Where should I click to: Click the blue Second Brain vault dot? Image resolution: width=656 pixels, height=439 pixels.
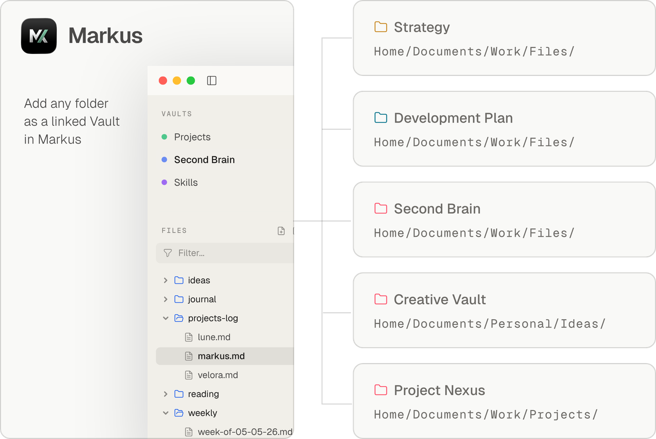click(x=164, y=159)
